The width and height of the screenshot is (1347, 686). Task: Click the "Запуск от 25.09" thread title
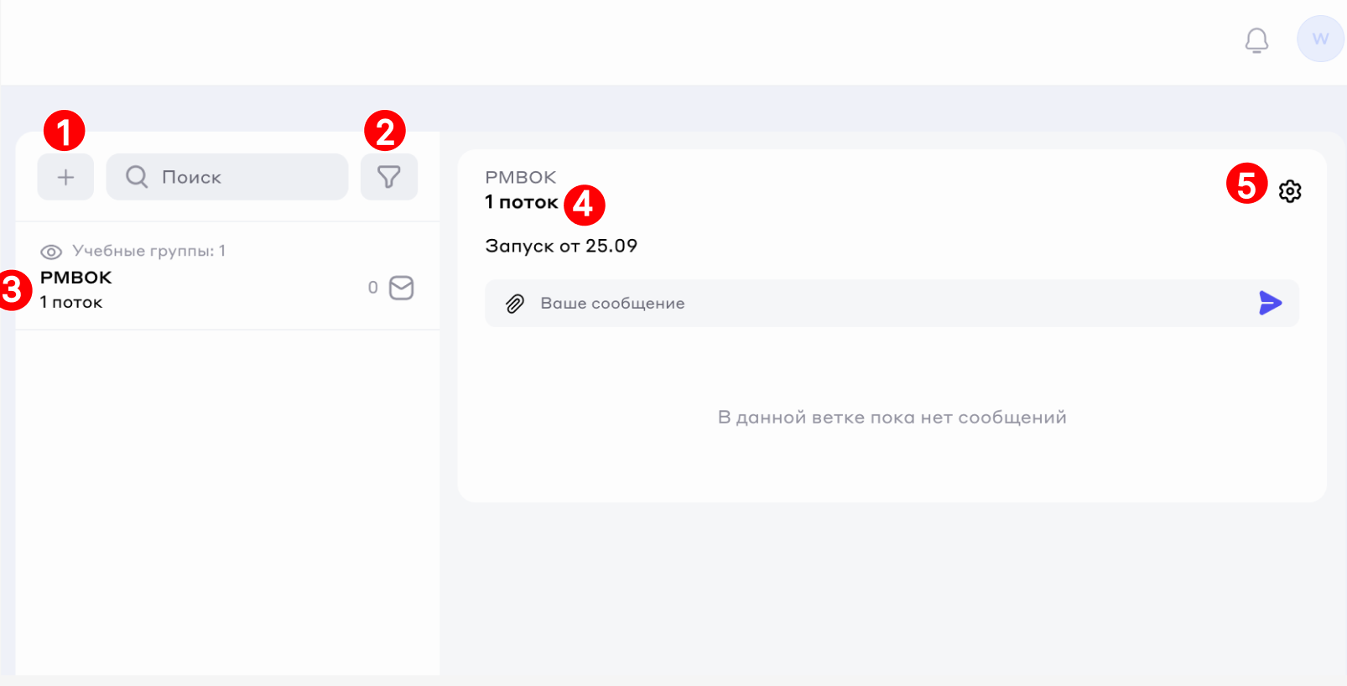point(561,246)
